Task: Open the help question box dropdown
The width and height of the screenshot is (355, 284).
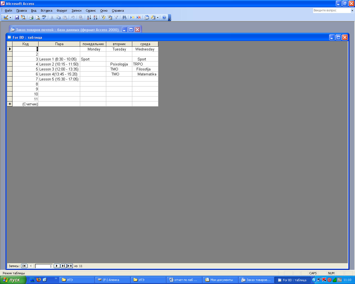Action: click(352, 11)
